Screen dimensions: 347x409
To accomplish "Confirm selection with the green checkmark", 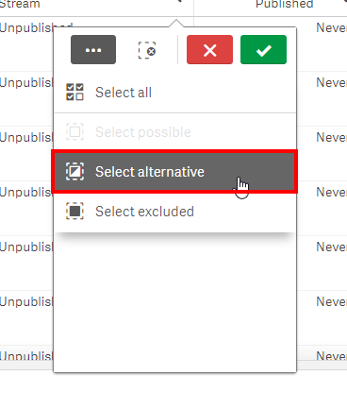I will tap(263, 50).
